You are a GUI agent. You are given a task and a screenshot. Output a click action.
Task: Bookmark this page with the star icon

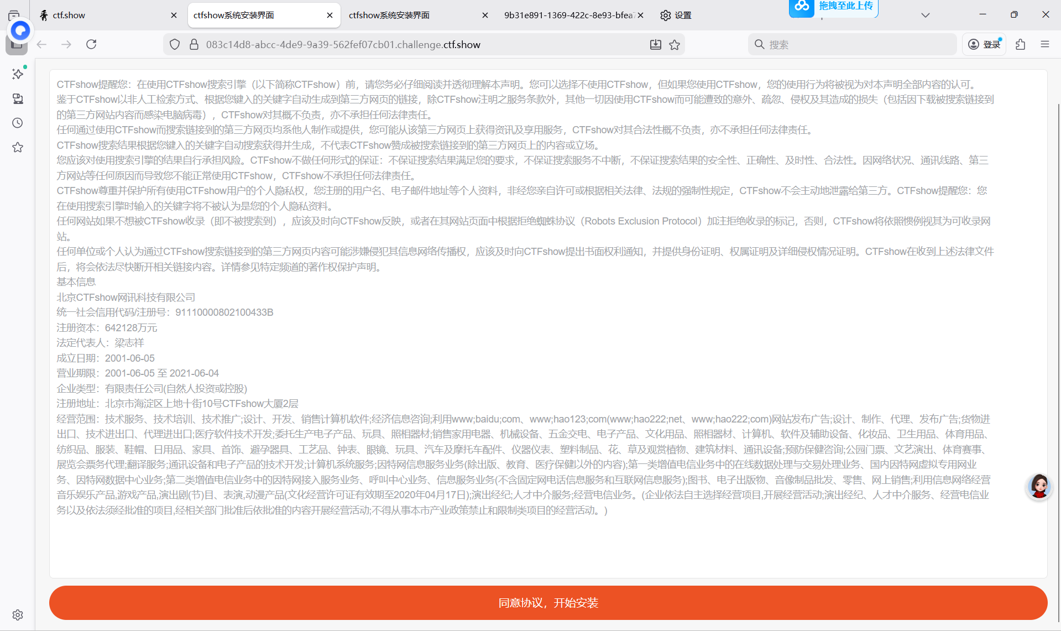tap(675, 44)
